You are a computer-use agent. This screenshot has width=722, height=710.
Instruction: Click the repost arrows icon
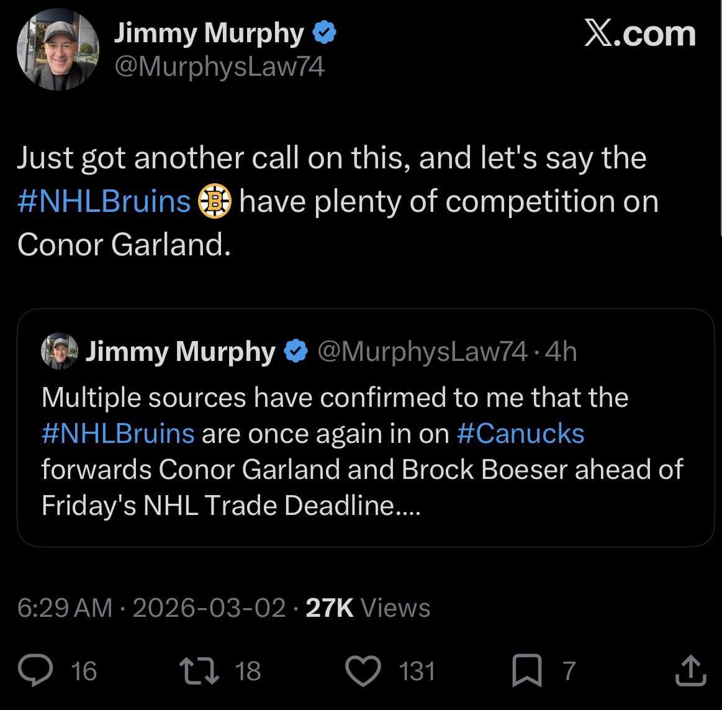[197, 671]
